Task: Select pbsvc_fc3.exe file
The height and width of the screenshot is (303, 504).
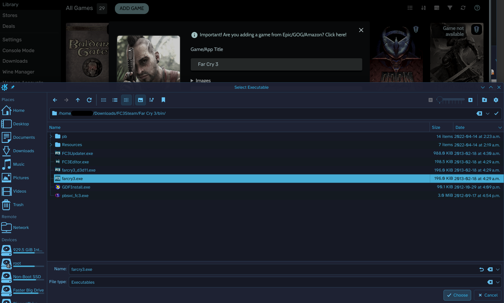Action: [x=75, y=196]
